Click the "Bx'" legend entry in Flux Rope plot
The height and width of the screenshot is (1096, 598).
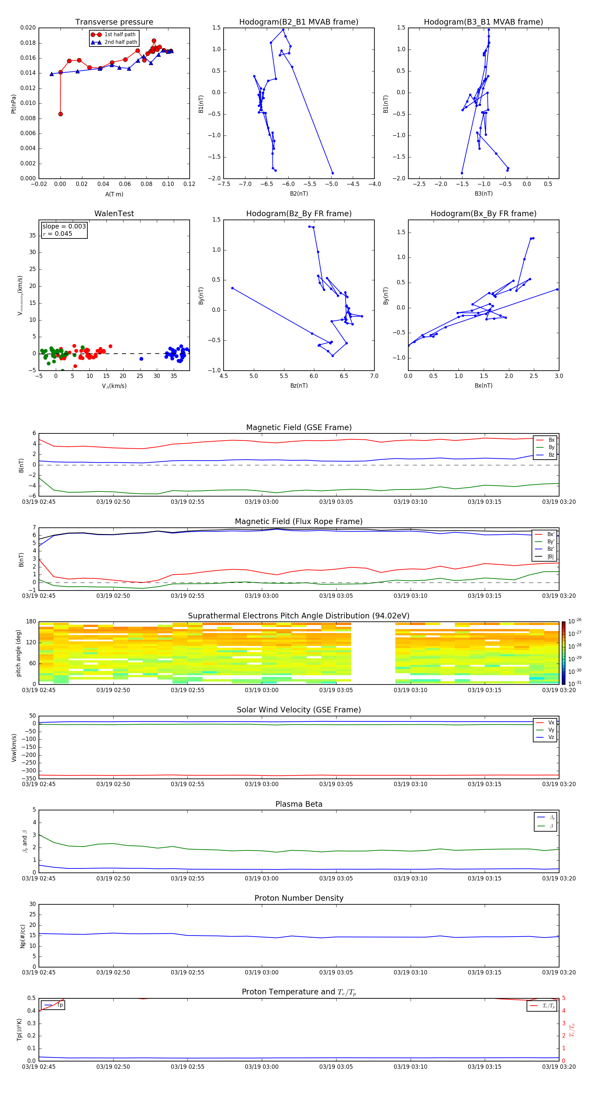point(545,534)
